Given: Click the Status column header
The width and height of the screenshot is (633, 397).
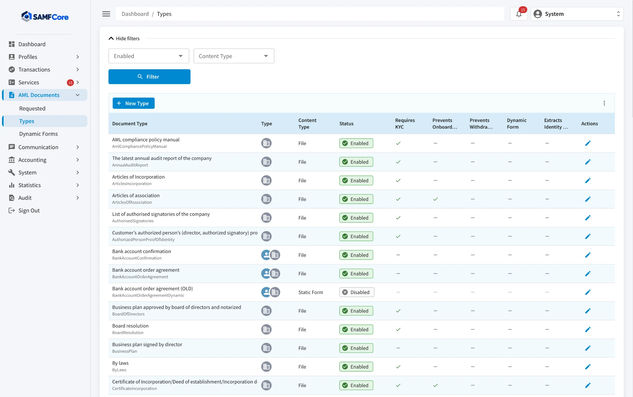Looking at the screenshot, I should 347,124.
